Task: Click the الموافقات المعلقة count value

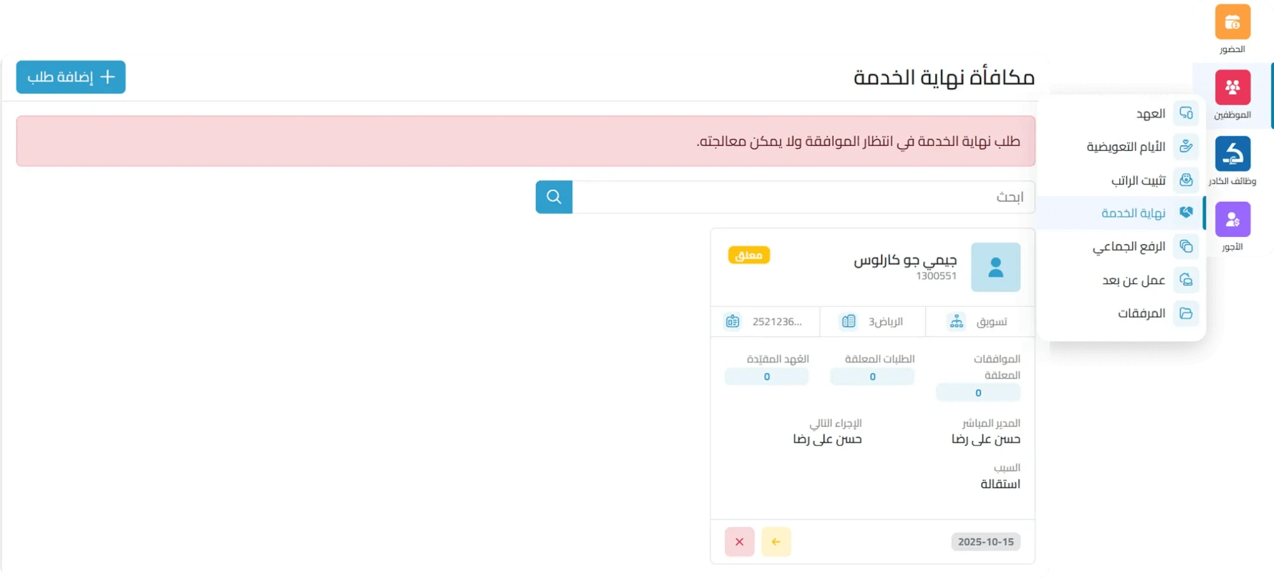Action: pos(978,393)
